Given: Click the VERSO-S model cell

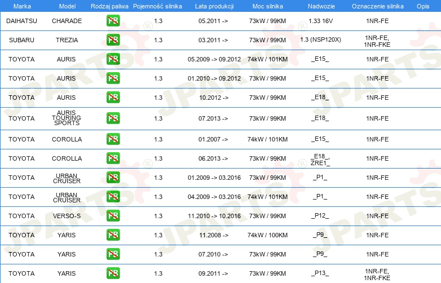Looking at the screenshot, I should coord(67,216).
